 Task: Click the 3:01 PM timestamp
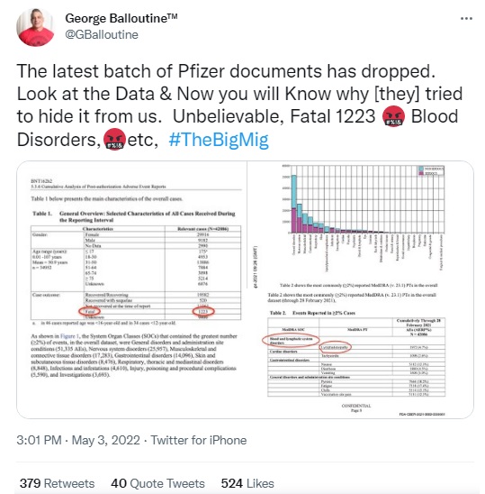pyautogui.click(x=39, y=440)
